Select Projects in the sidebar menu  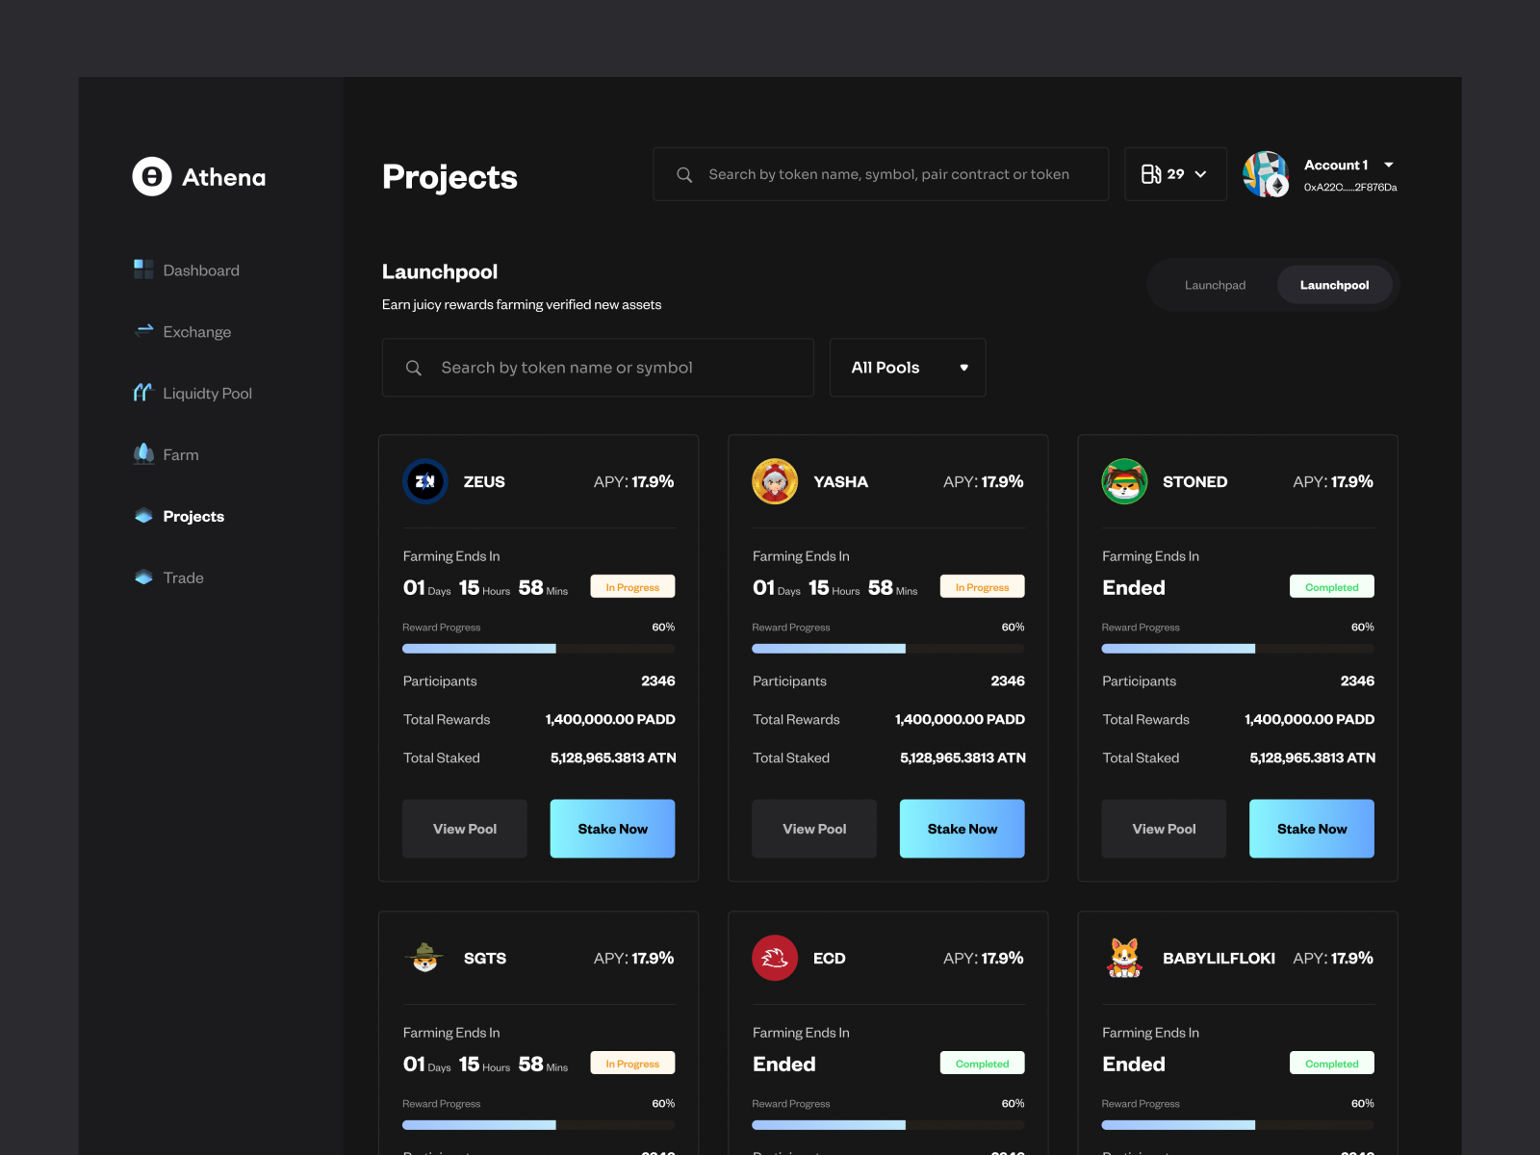193,516
